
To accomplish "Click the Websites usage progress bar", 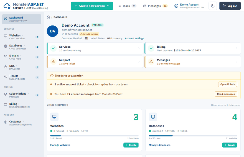I will pyautogui.click(x=94, y=136).
